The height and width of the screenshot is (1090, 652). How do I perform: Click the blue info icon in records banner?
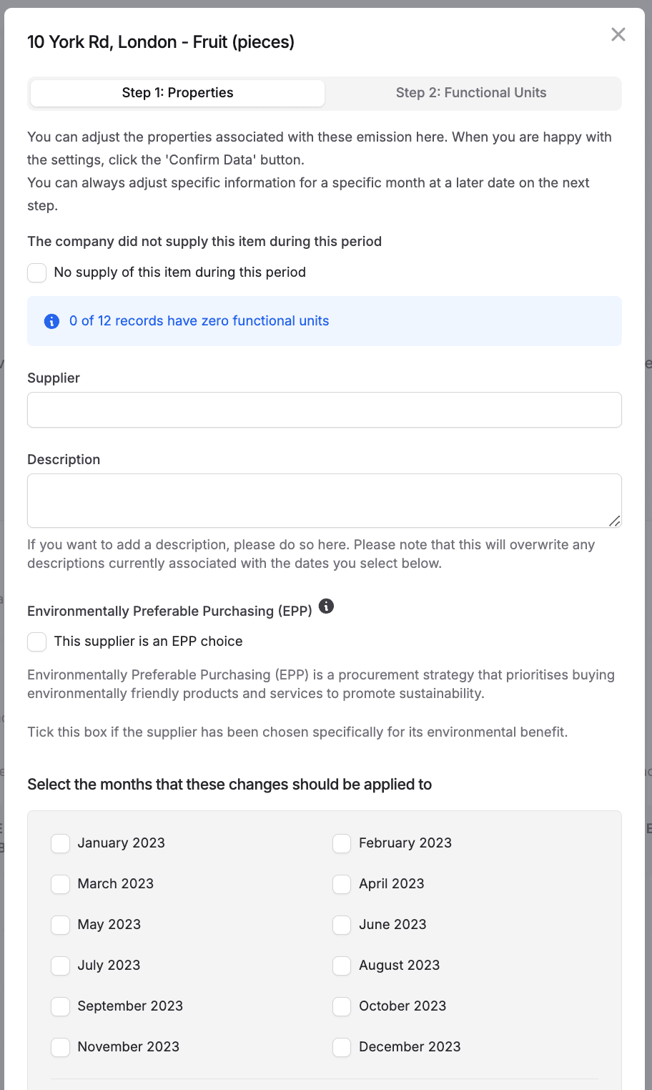click(51, 321)
